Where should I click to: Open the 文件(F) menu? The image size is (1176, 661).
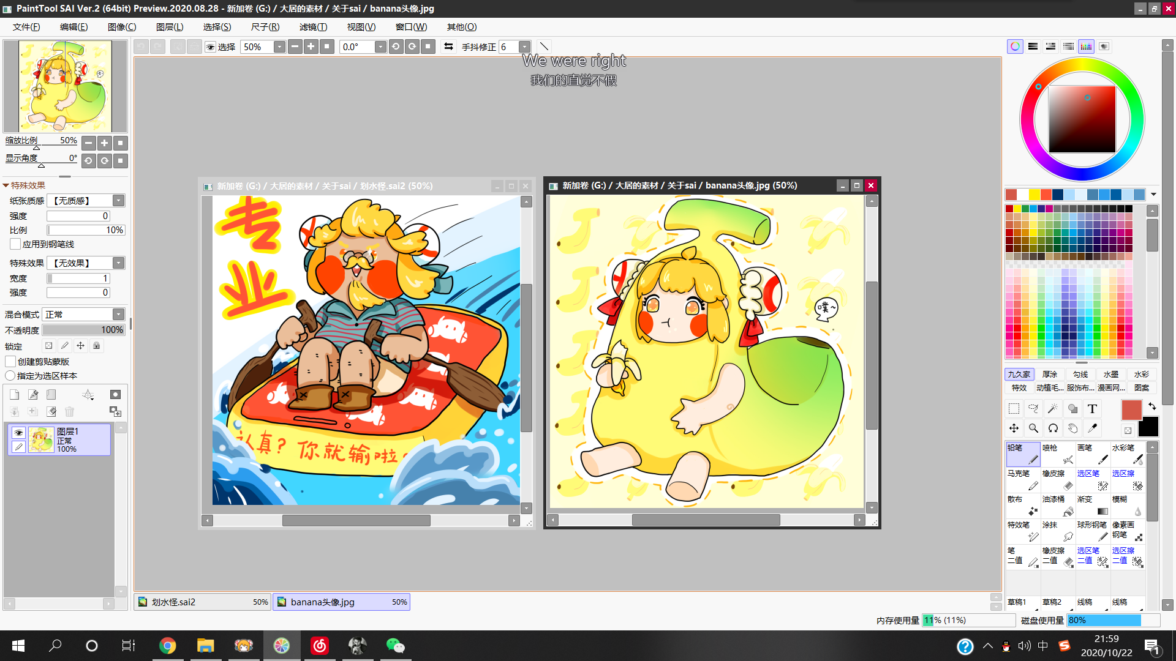click(x=26, y=27)
